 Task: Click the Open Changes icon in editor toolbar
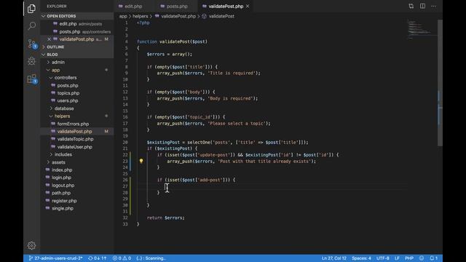click(x=411, y=6)
